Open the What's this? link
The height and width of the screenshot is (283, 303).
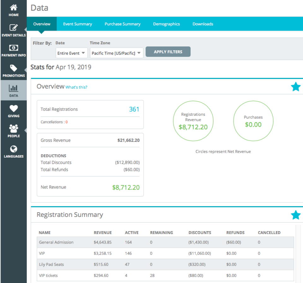(x=76, y=87)
